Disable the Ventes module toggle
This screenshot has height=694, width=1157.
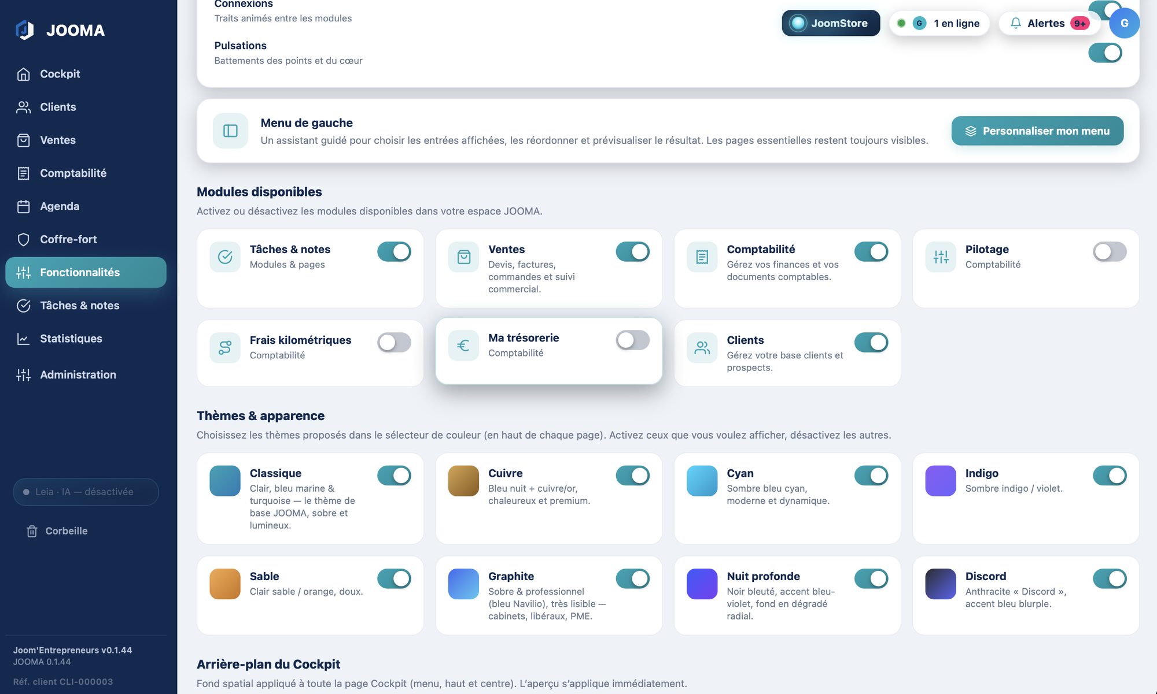click(x=632, y=252)
